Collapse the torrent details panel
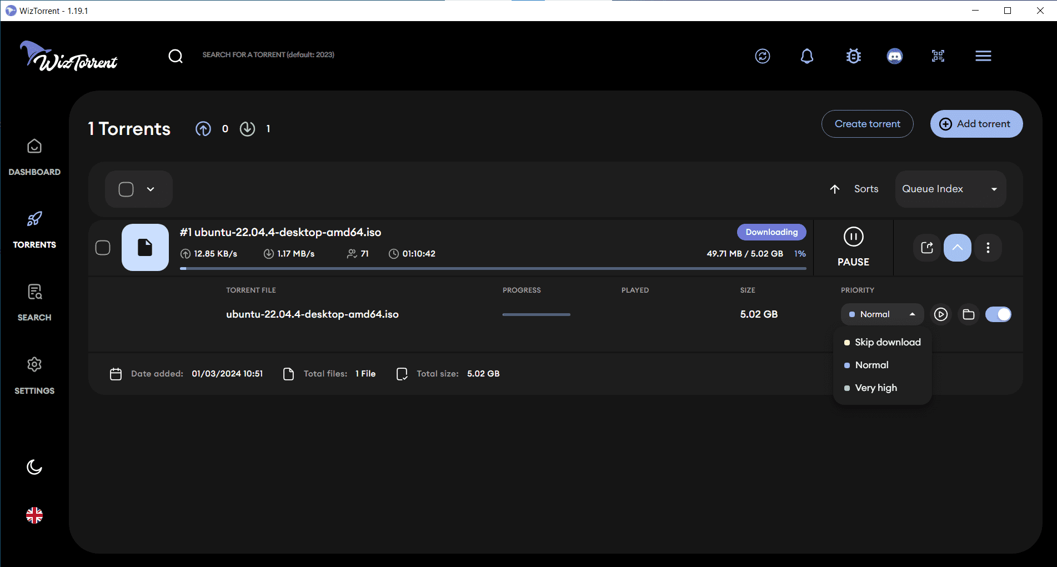 point(958,248)
